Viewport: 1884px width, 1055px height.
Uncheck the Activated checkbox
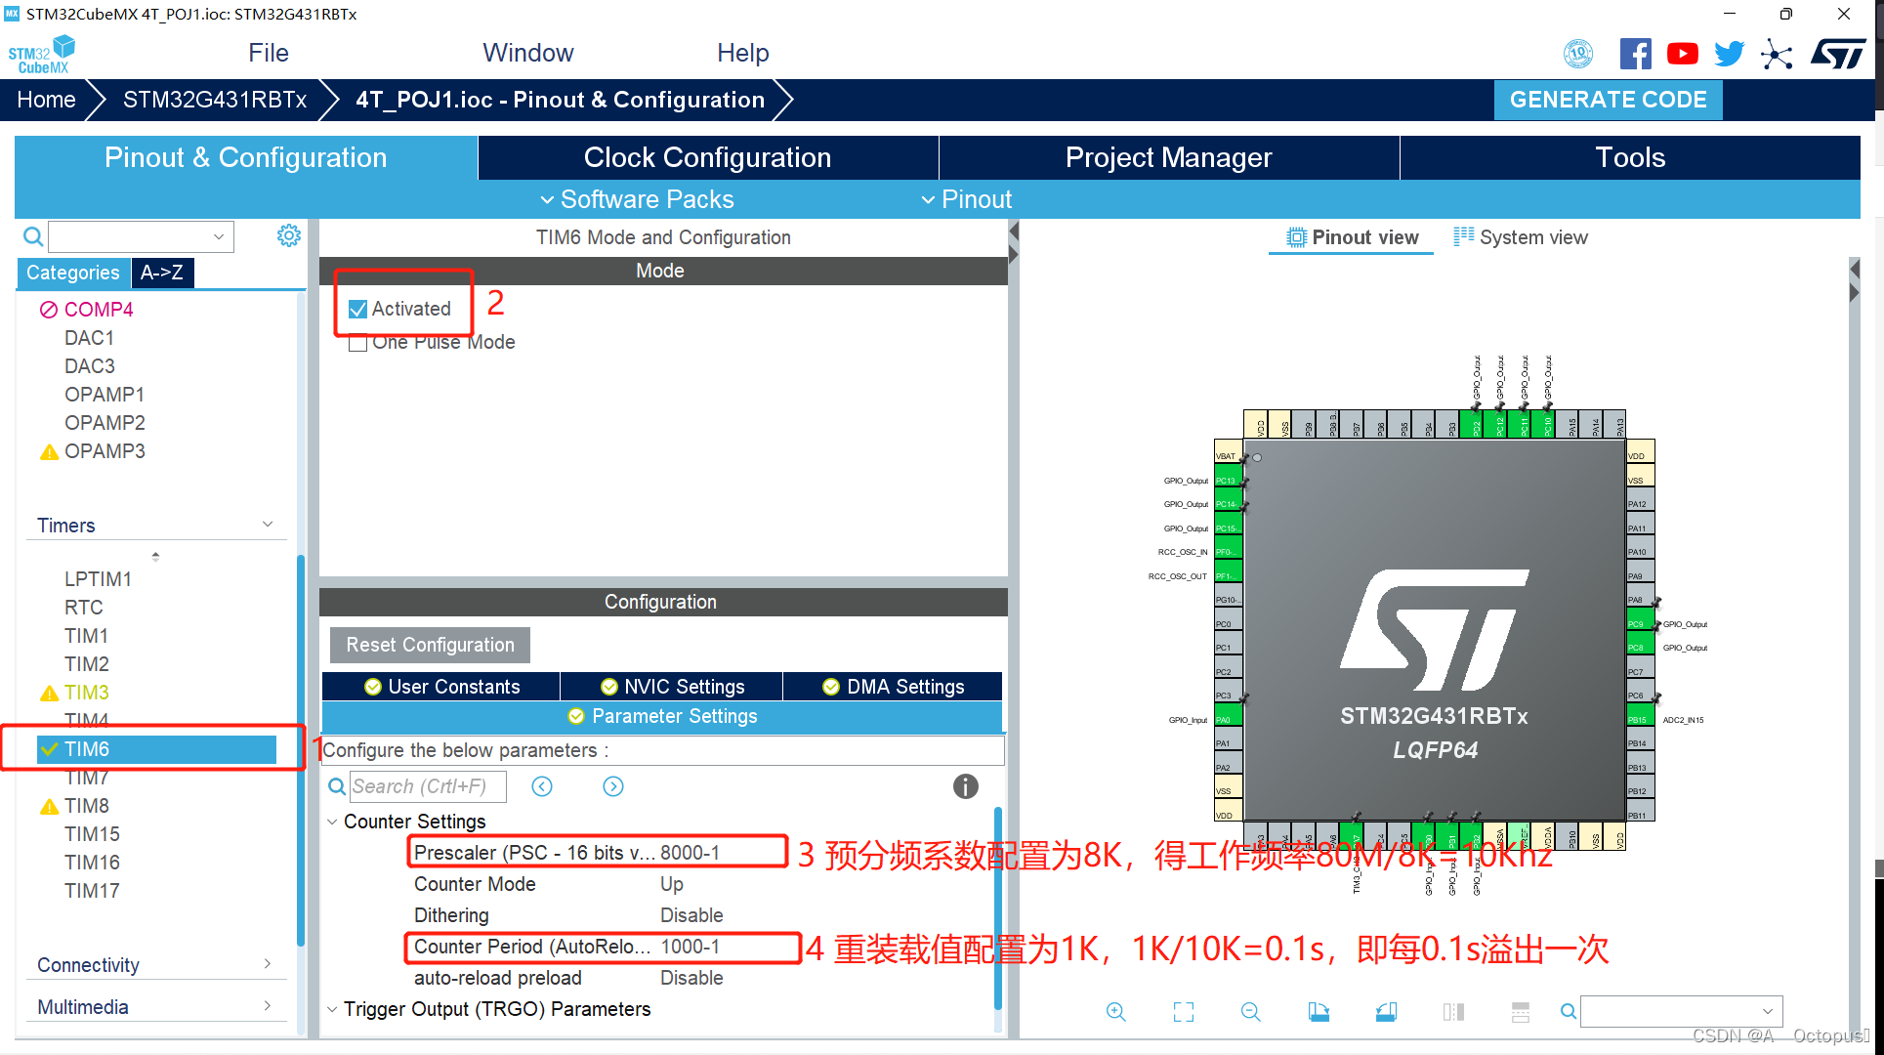(358, 309)
